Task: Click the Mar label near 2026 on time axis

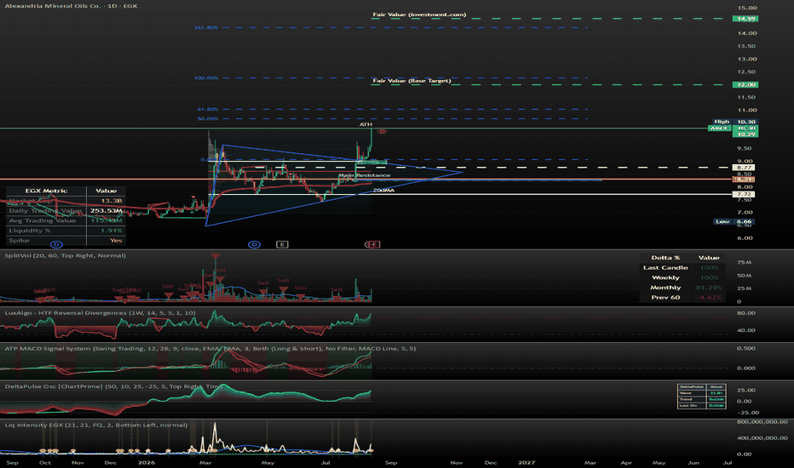Action: [205, 462]
